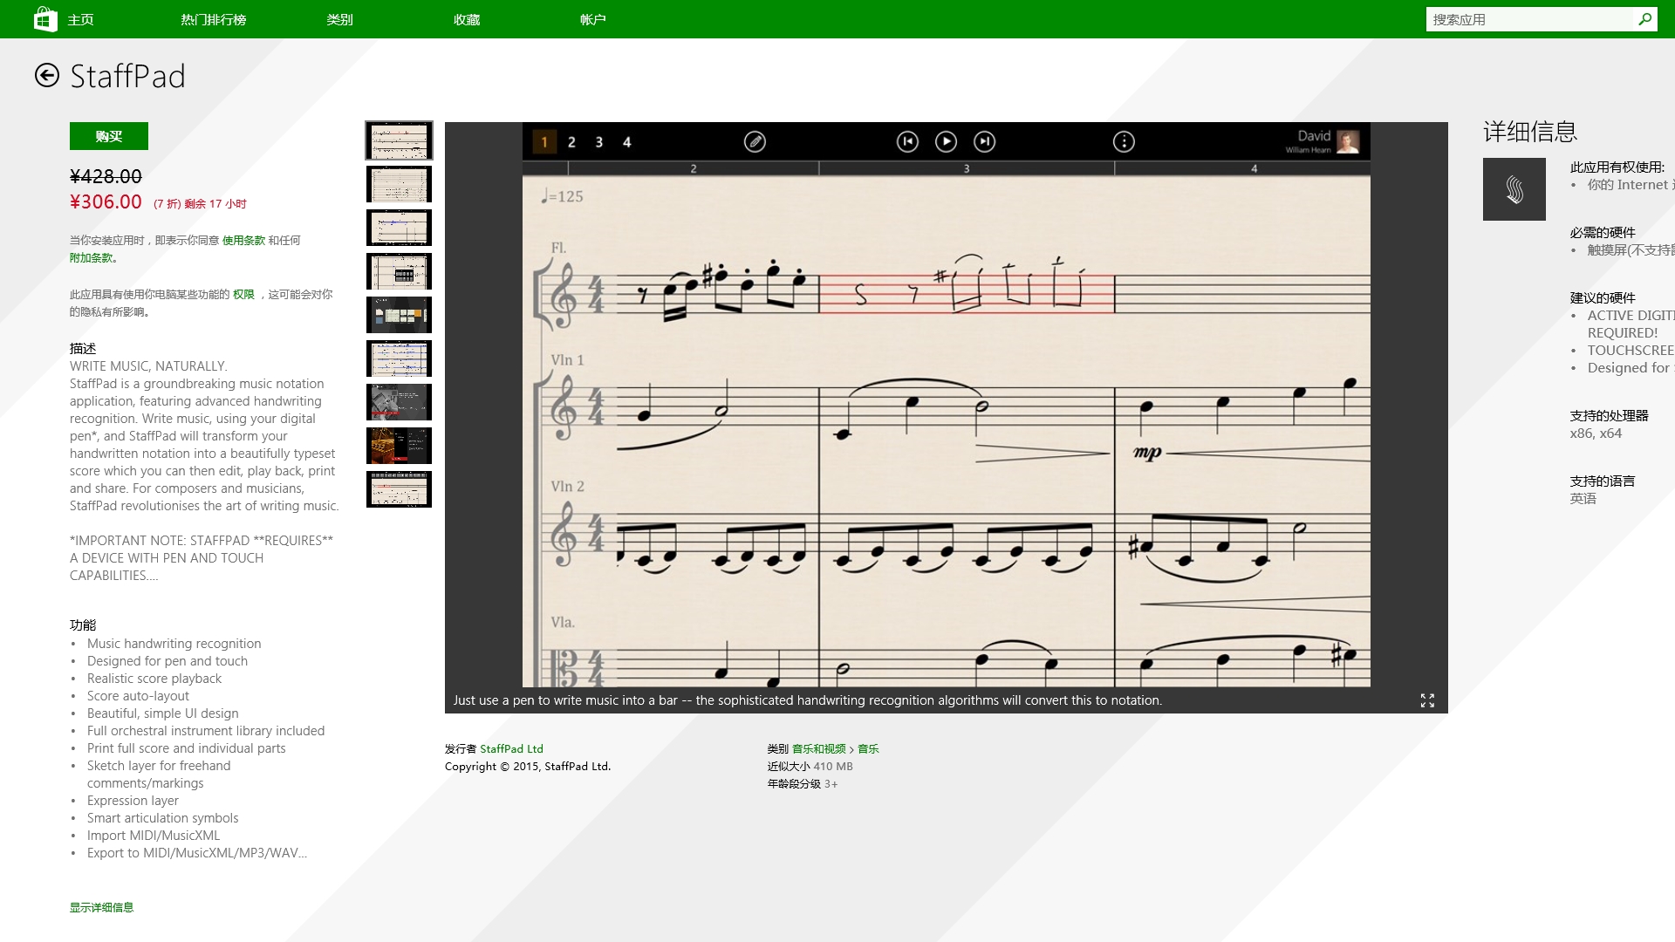Select the ninth screenshot thumbnail

399,489
